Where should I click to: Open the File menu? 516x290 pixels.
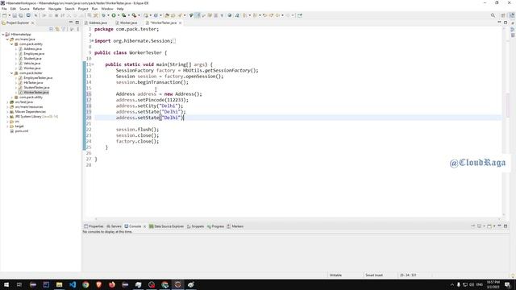click(x=4, y=9)
